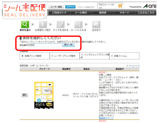
Task: Click the お見積もり提示 yen step icon
Action: (x=43, y=24)
